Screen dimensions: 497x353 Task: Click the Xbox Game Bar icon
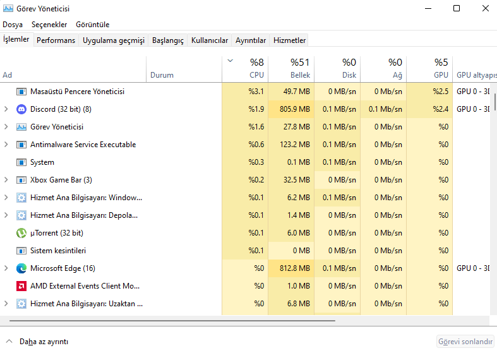(21, 181)
